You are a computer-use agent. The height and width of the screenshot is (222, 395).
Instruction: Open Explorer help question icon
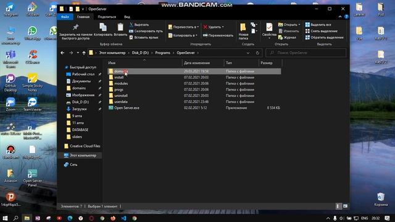pos(346,17)
